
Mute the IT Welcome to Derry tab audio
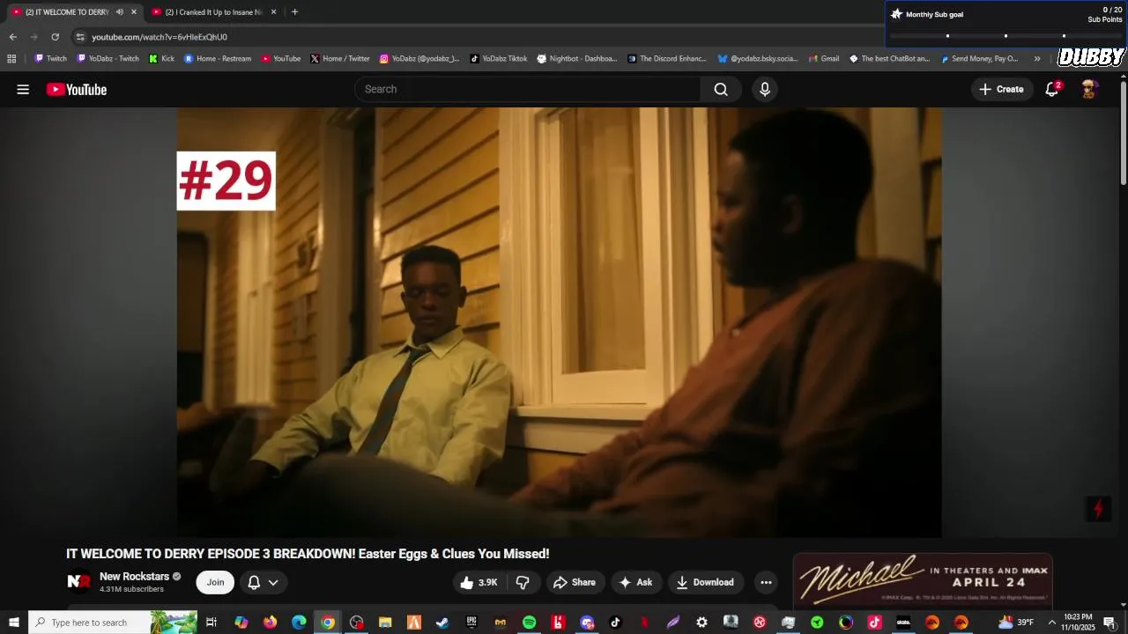(120, 11)
